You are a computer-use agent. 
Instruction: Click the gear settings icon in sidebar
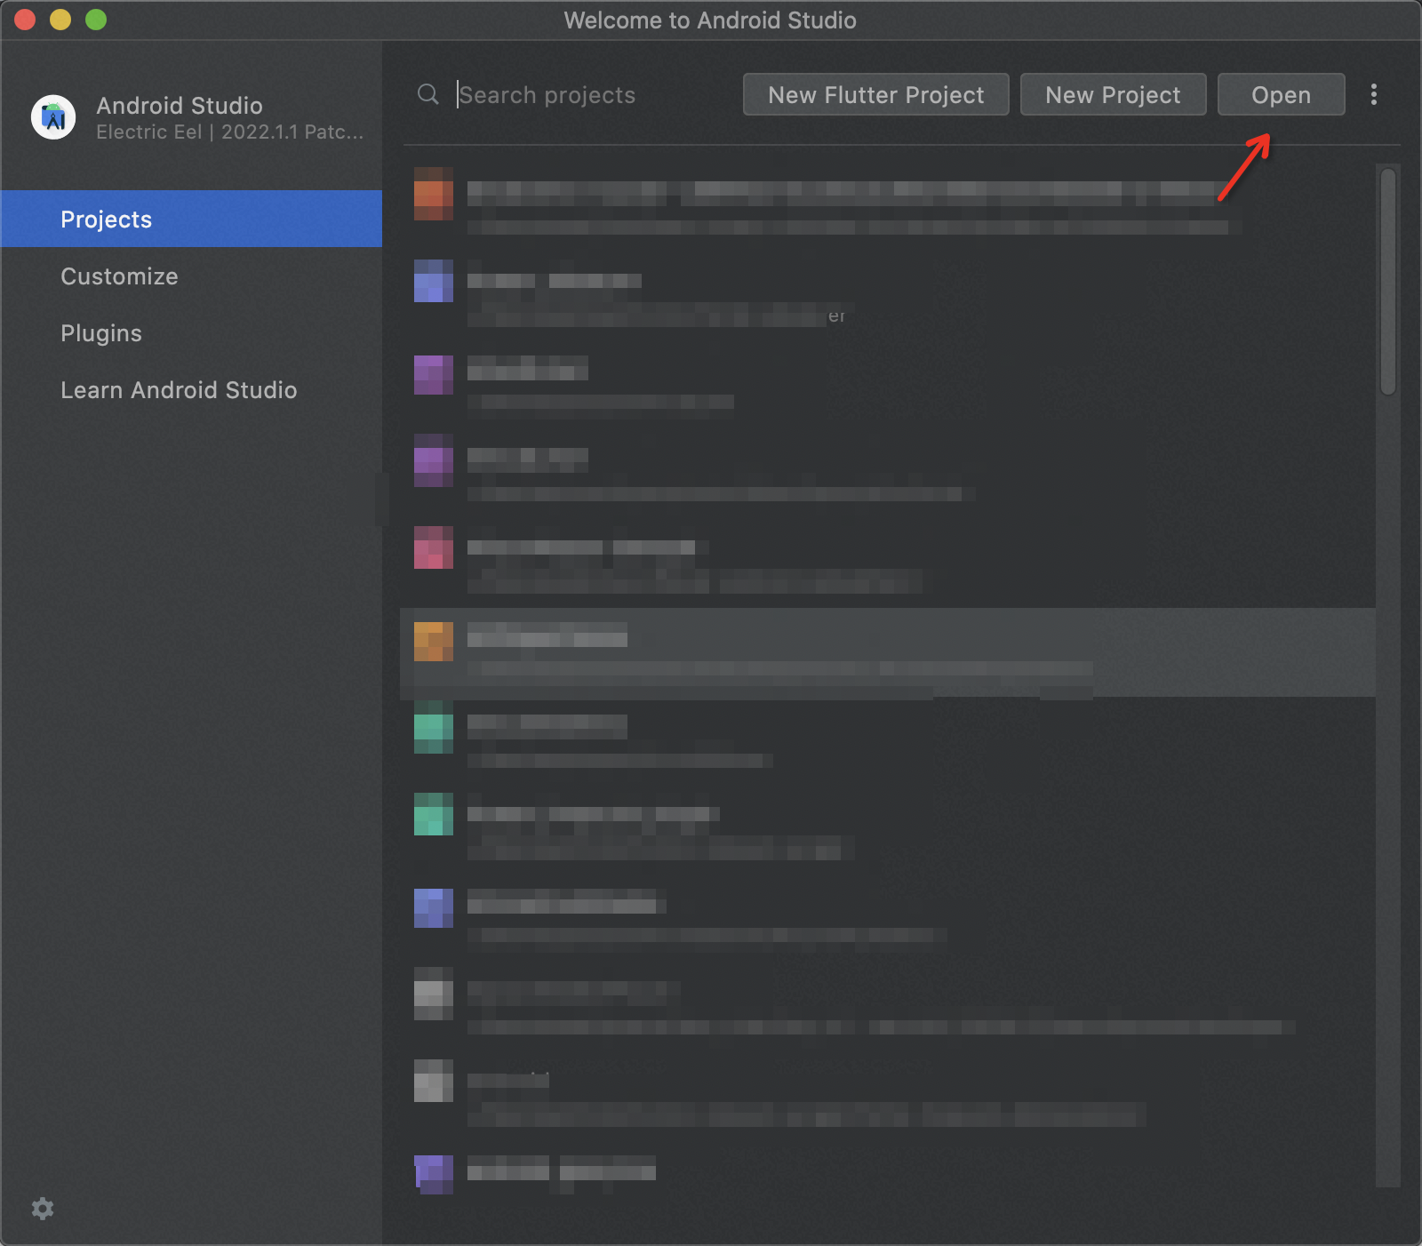43,1209
